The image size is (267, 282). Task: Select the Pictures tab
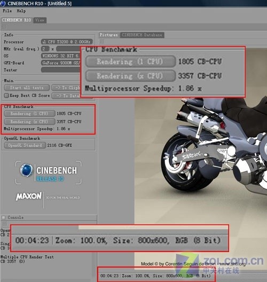108,35
